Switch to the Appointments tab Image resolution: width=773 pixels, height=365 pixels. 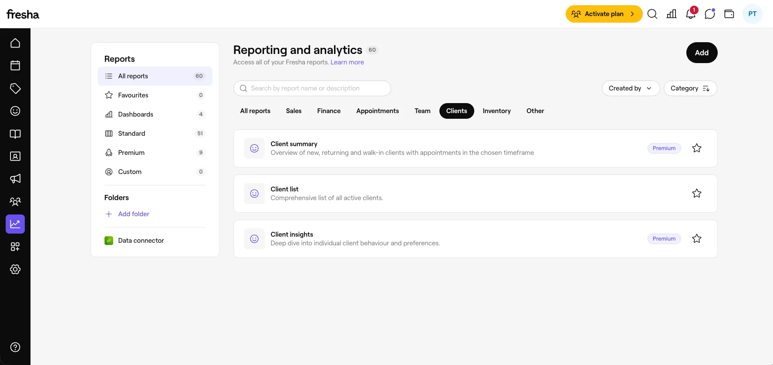[378, 111]
